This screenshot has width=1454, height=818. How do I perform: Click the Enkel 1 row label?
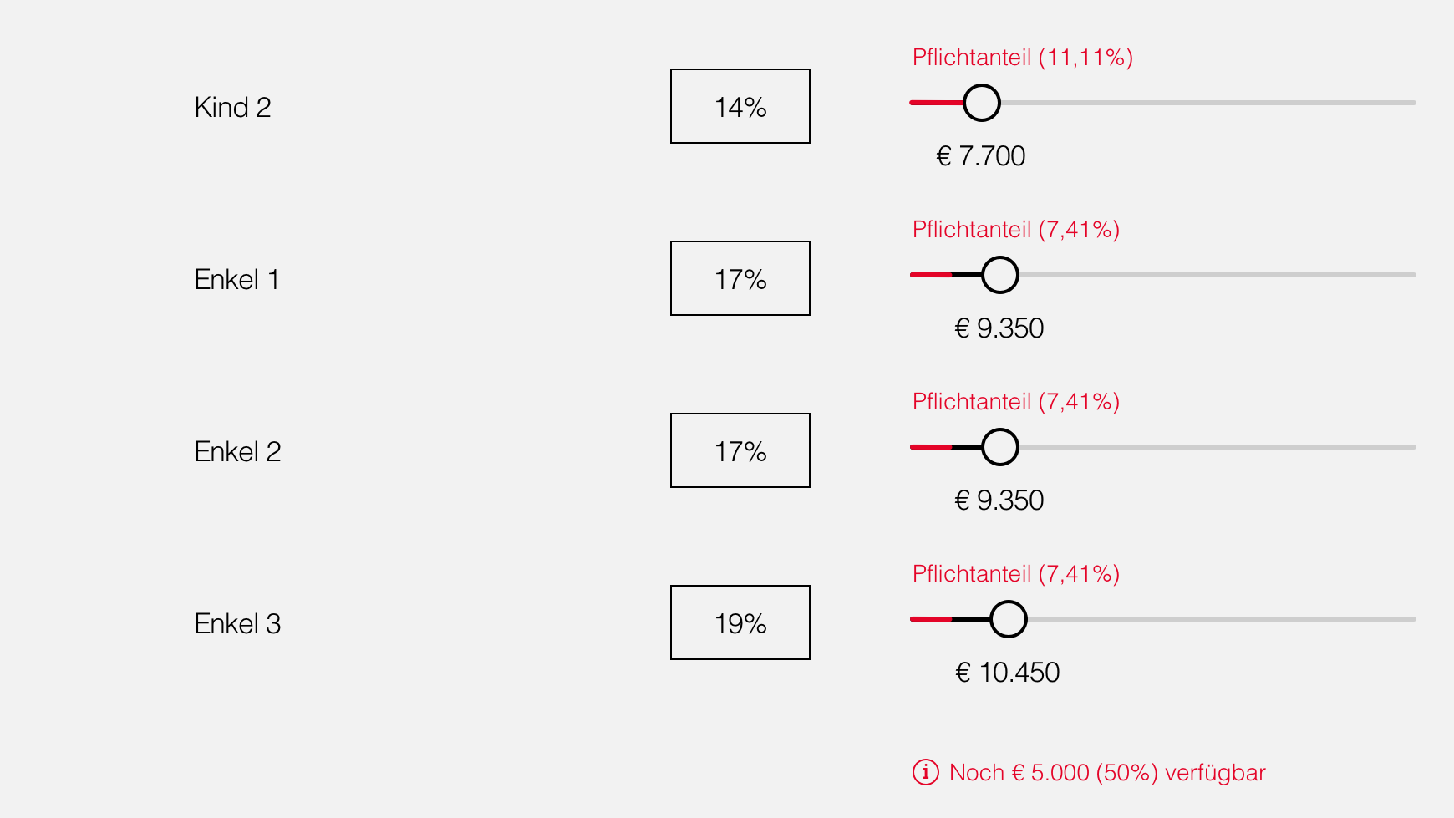coord(236,279)
